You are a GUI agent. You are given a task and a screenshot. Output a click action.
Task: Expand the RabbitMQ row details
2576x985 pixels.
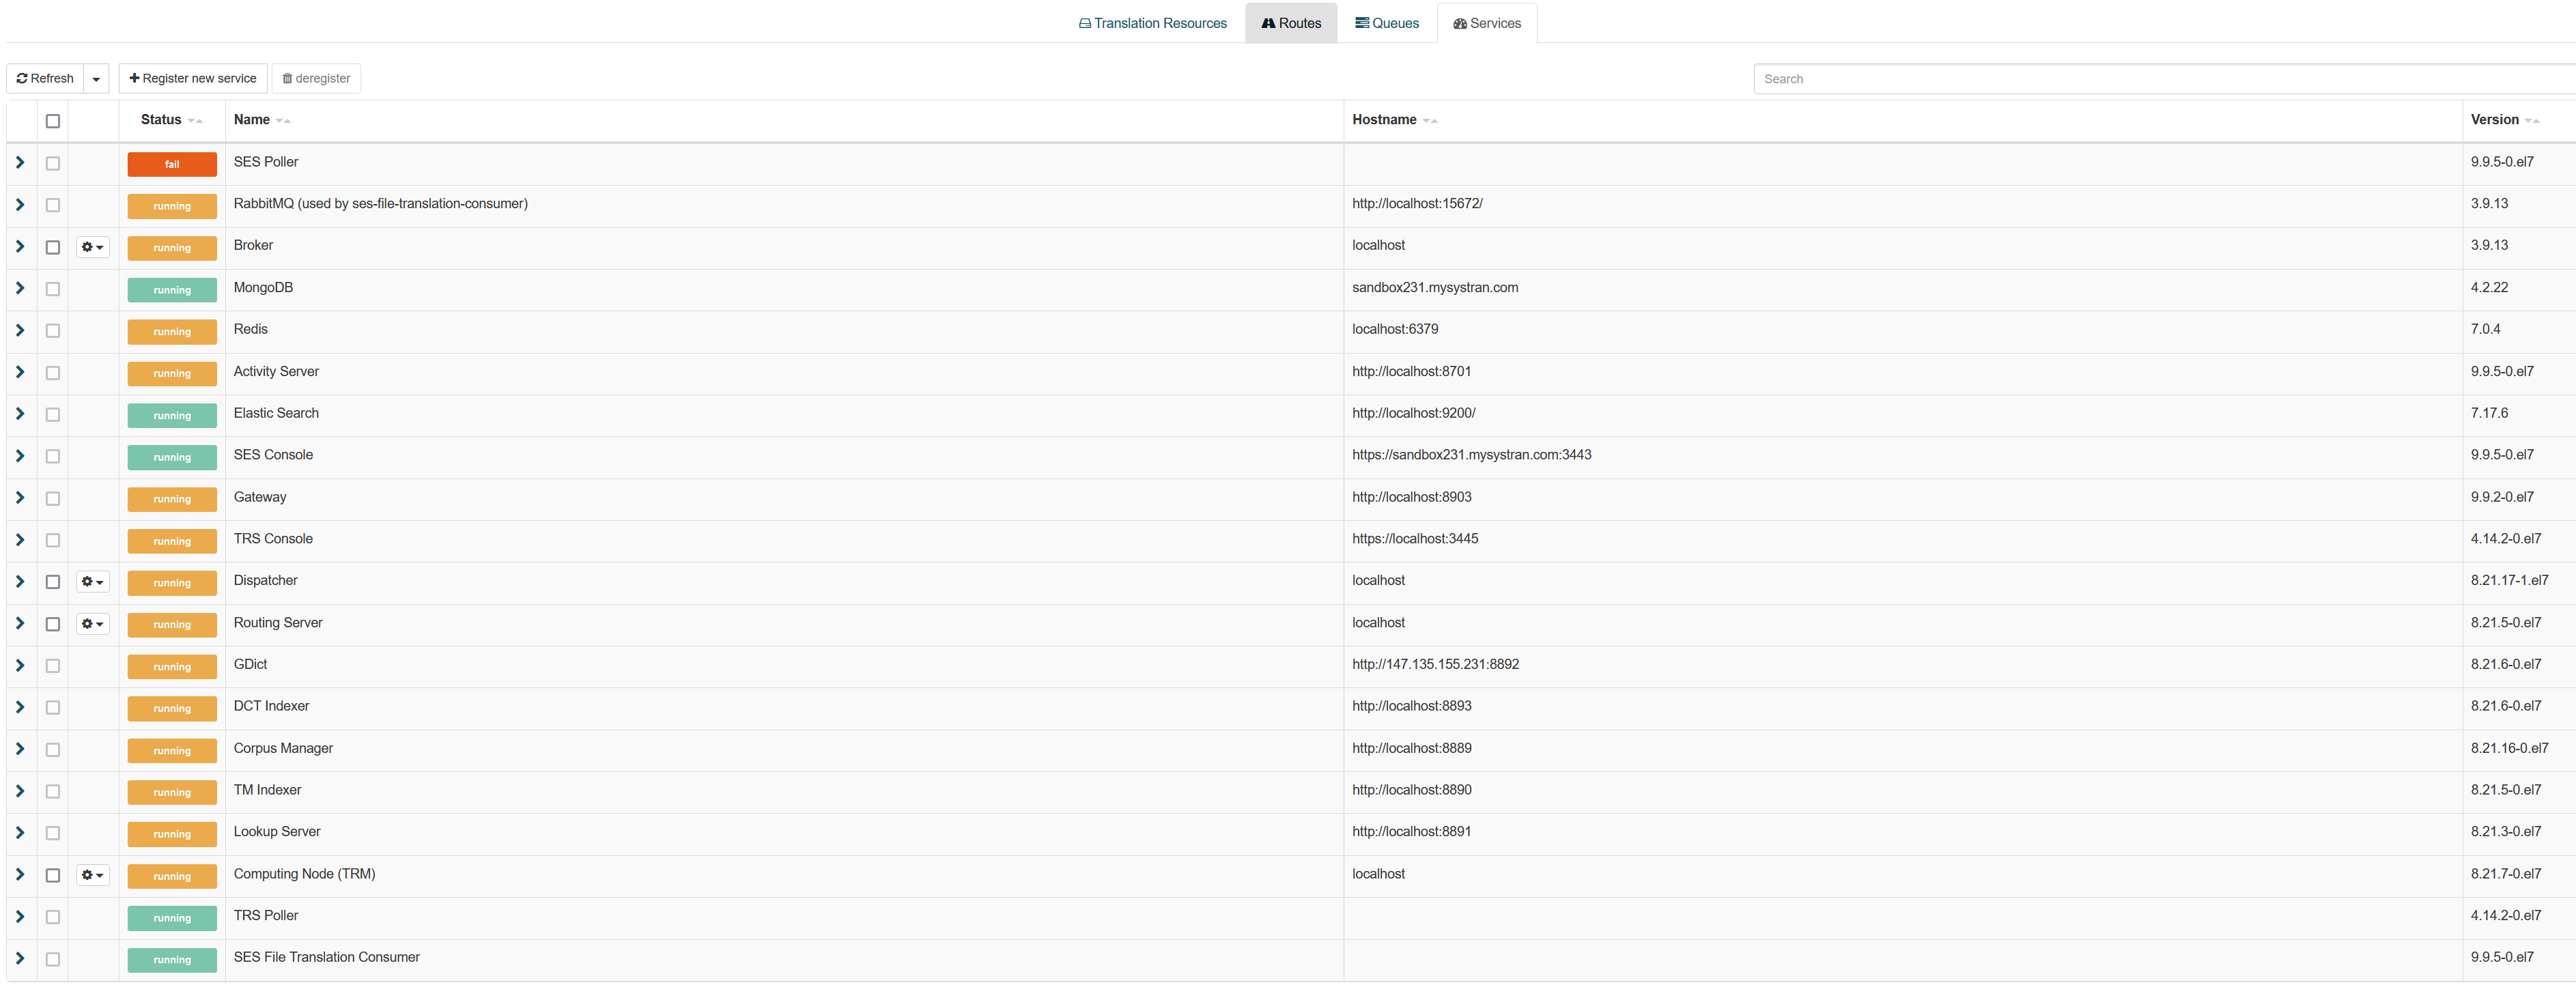20,204
